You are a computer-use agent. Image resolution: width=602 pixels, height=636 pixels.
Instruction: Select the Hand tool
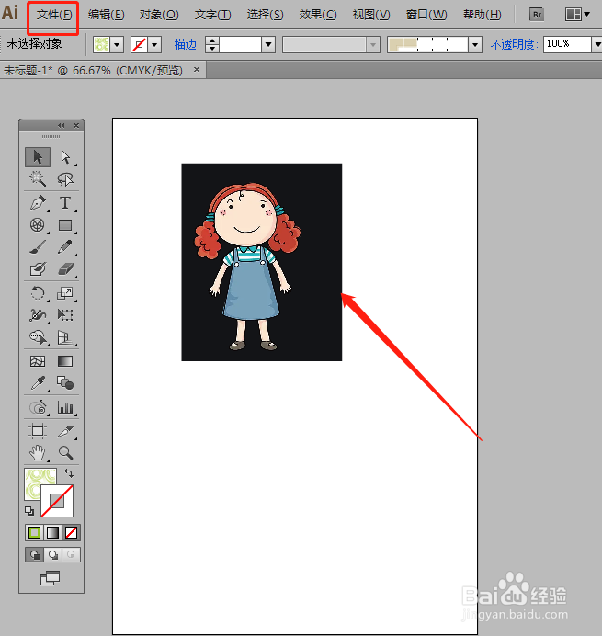(x=38, y=453)
